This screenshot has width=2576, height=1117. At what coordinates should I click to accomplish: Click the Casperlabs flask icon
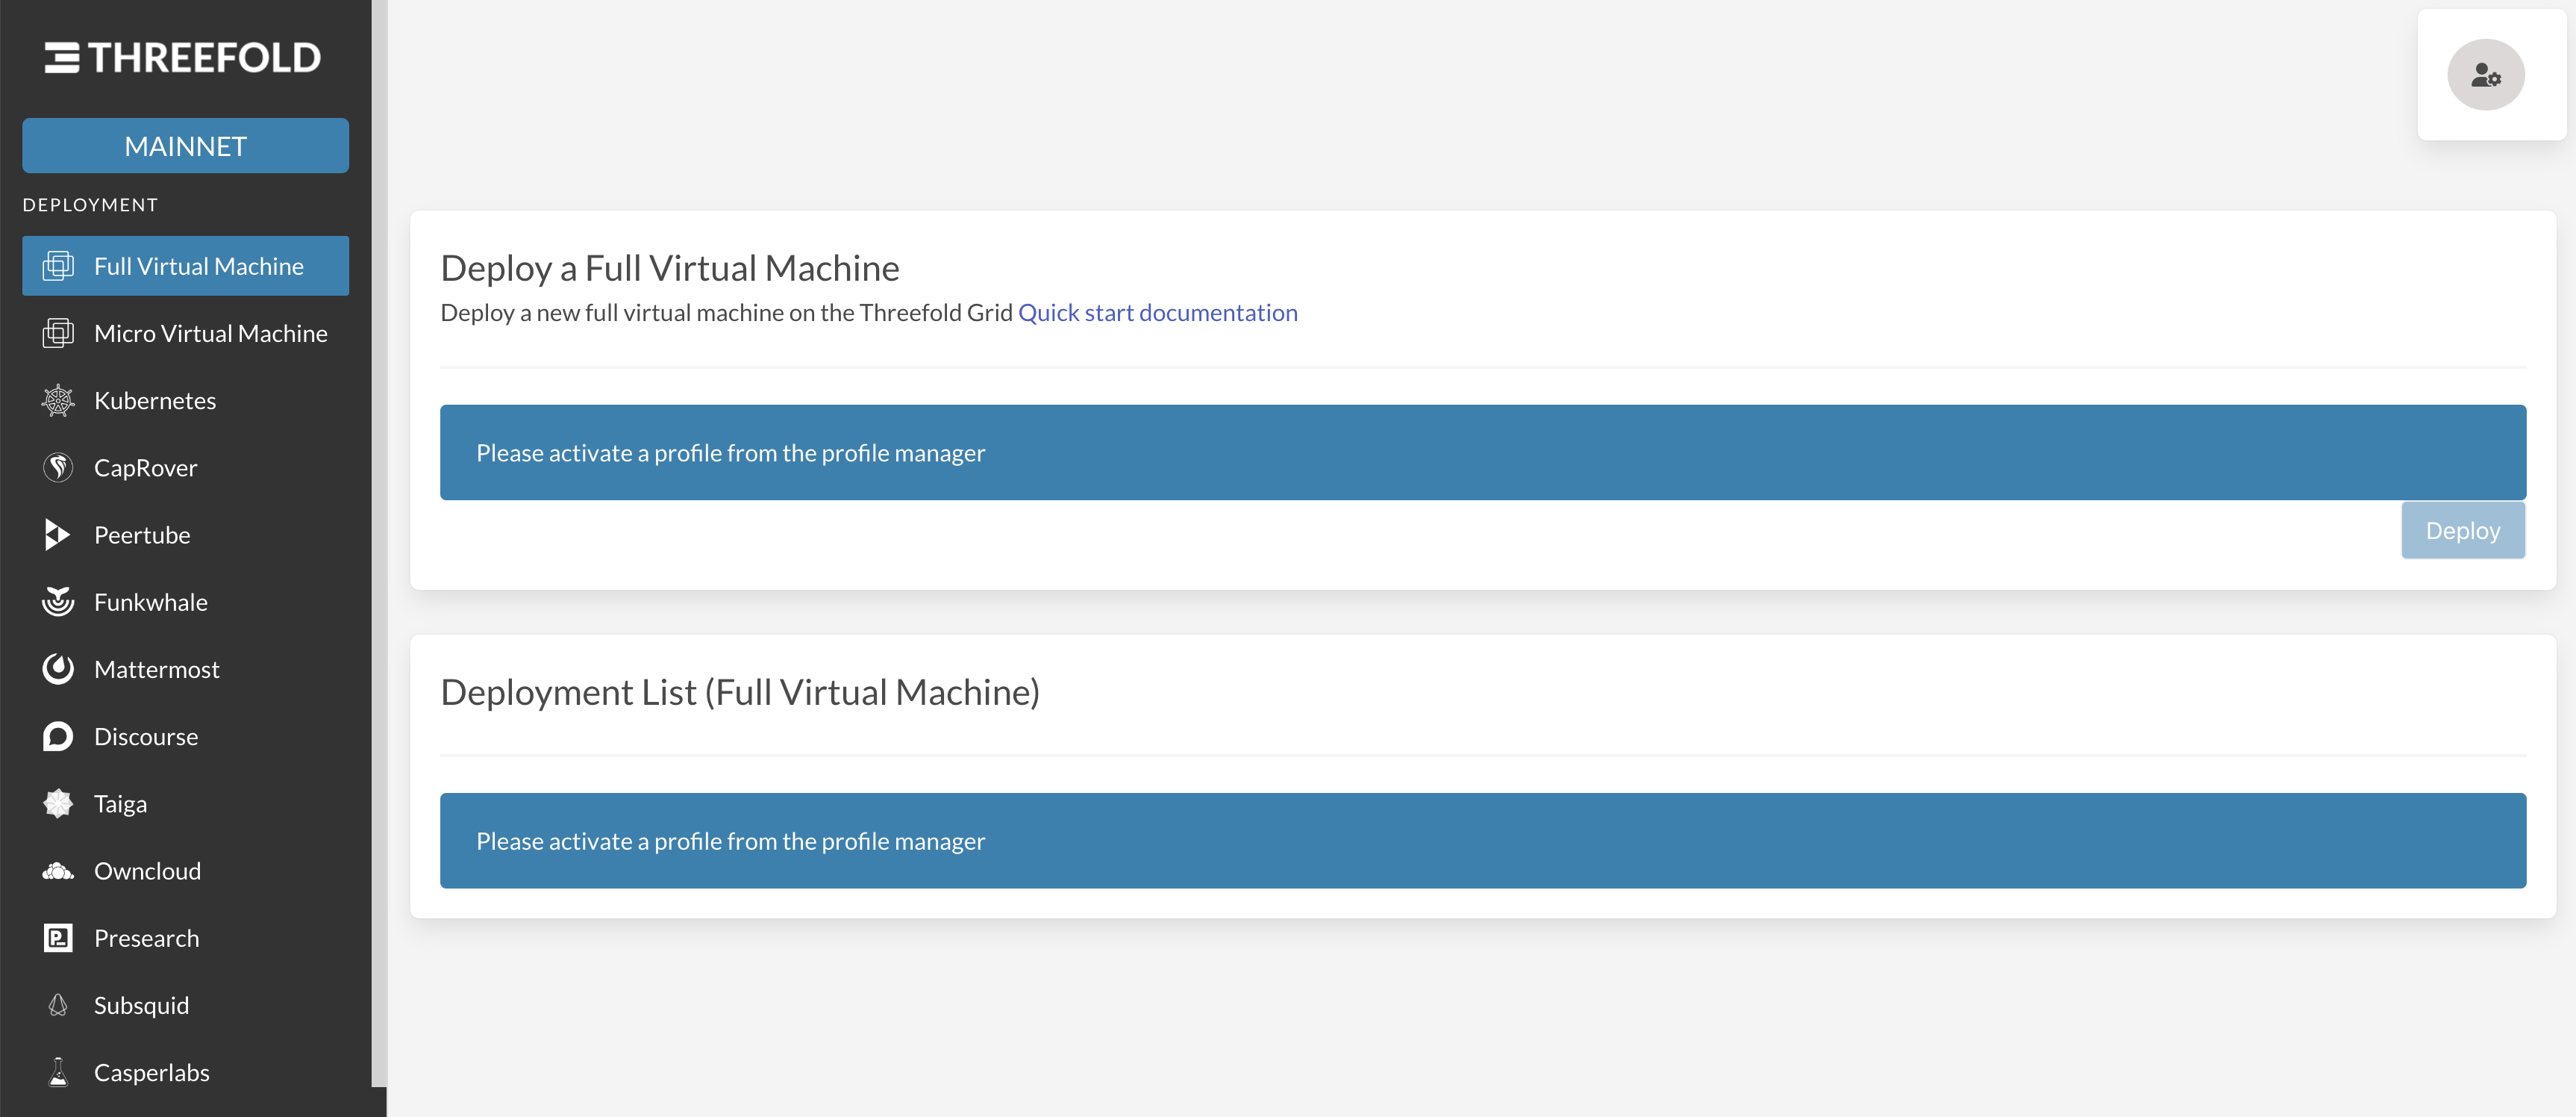58,1072
